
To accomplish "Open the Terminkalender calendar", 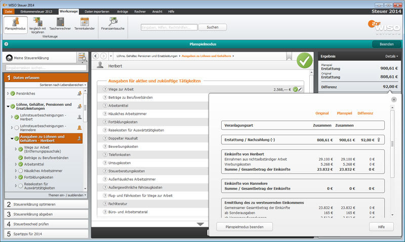I will tap(85, 24).
